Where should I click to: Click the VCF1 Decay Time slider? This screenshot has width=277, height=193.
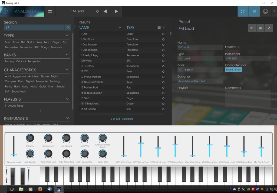(141, 146)
